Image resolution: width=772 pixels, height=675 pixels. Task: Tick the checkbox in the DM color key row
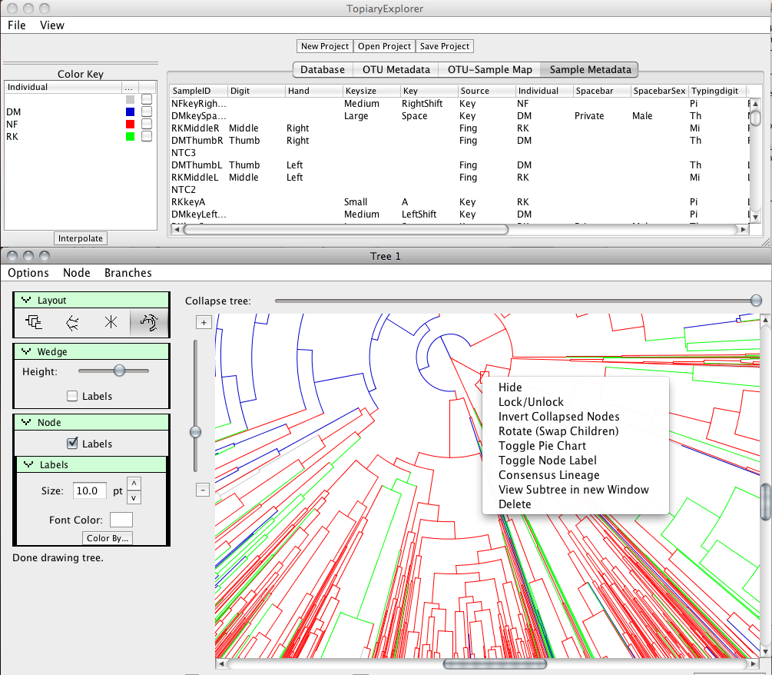[x=147, y=111]
